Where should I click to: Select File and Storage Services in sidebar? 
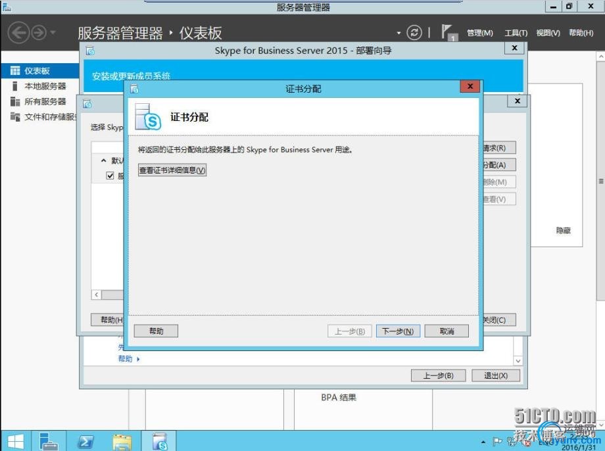40,117
